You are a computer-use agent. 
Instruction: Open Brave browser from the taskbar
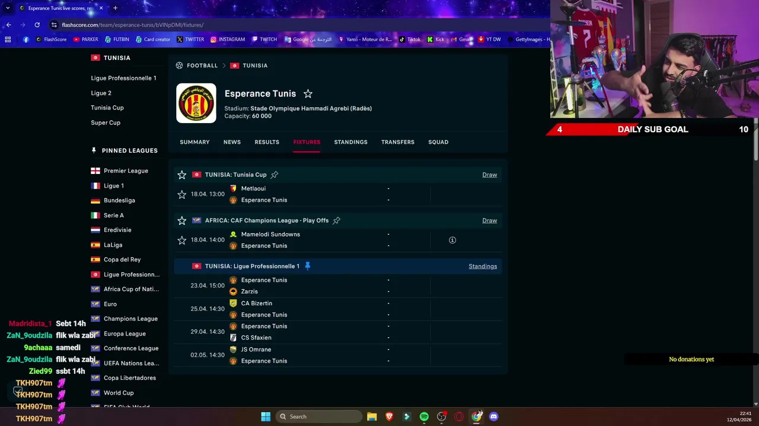pos(389,417)
